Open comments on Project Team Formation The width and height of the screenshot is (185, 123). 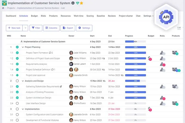point(51,53)
